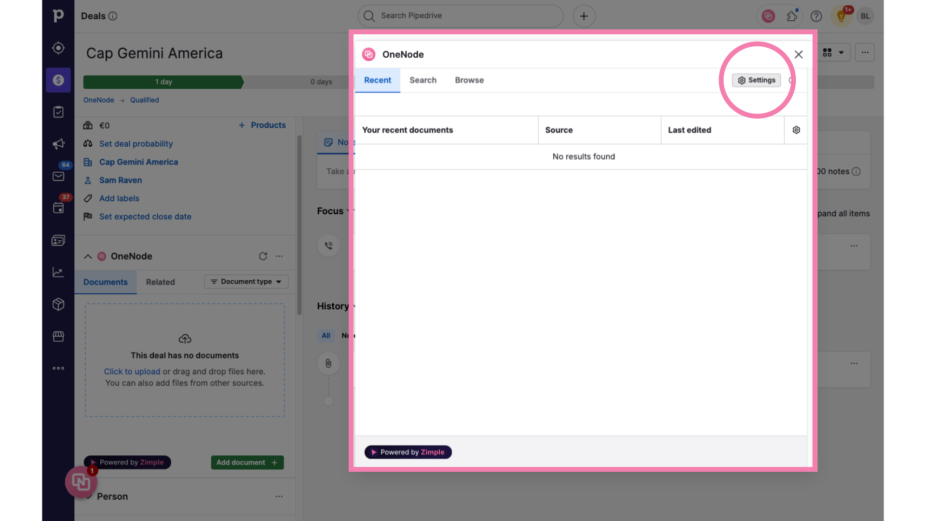The image size is (926, 521).
Task: Click the add new item plus icon
Action: coord(583,16)
